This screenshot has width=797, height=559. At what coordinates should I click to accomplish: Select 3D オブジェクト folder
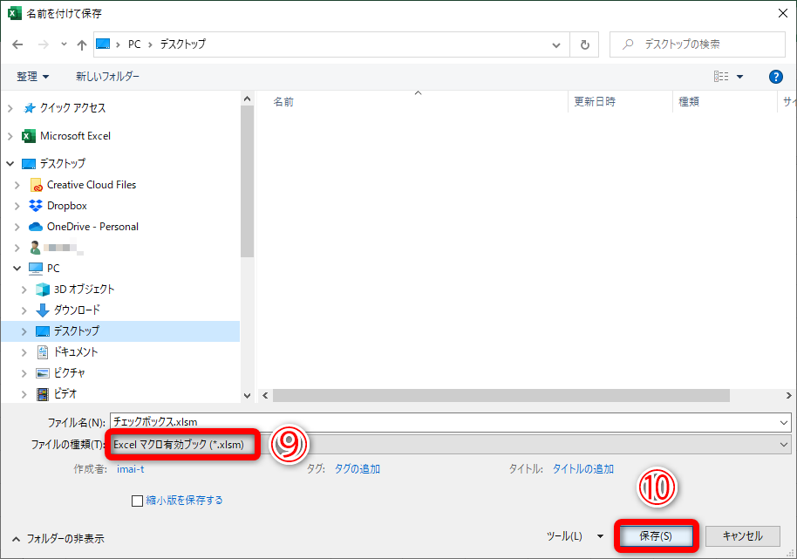pos(85,290)
